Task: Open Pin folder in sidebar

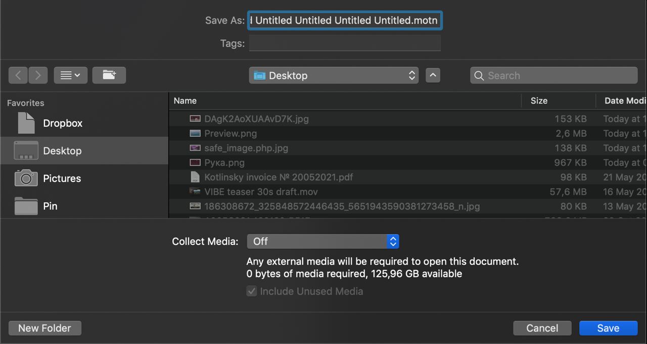Action: click(x=50, y=206)
